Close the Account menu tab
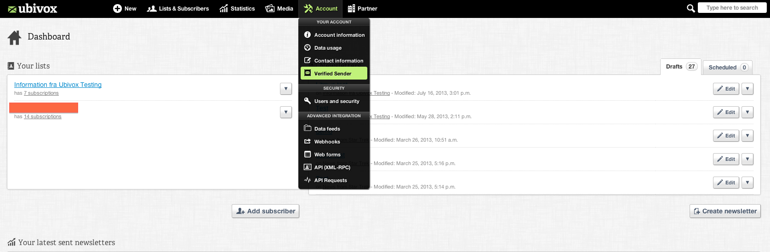770x252 pixels. click(320, 9)
